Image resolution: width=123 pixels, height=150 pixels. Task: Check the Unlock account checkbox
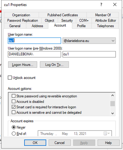click(10, 78)
